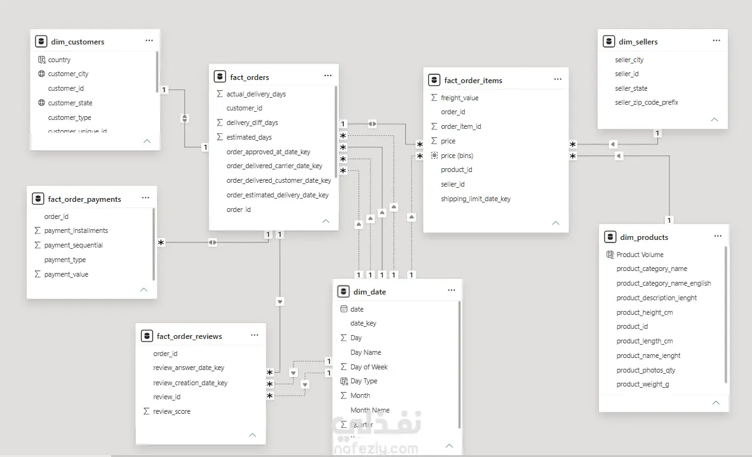Select the payment_type field
Screen dimensions: 752x457
(65, 260)
